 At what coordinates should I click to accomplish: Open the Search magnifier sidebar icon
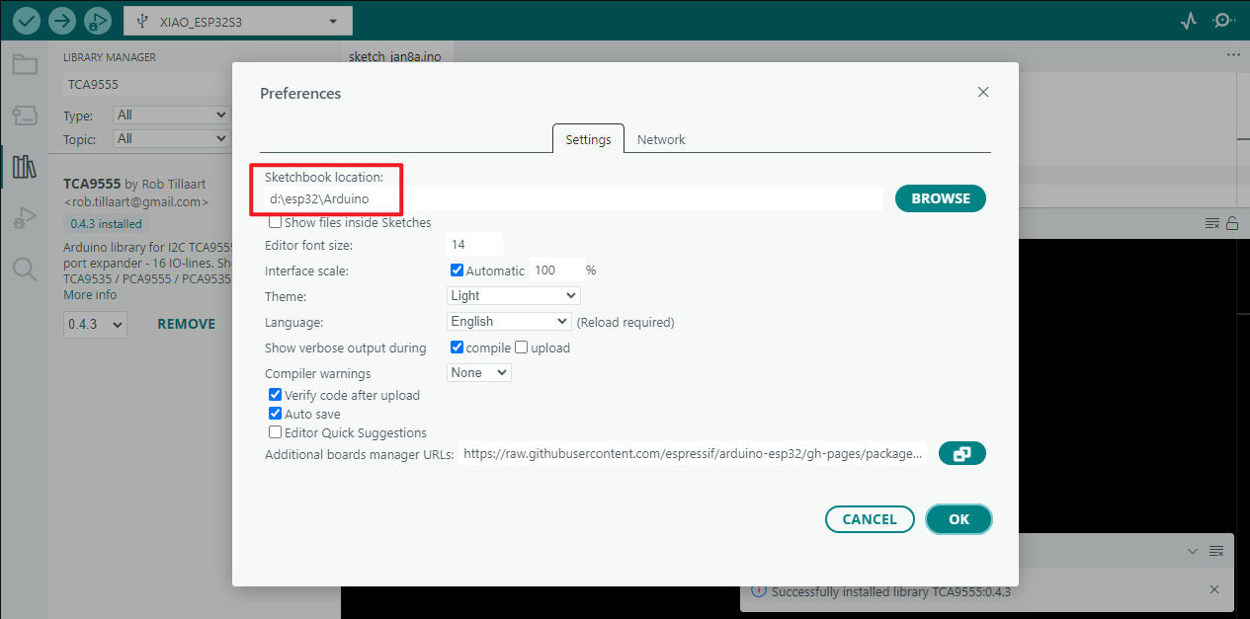[x=25, y=269]
